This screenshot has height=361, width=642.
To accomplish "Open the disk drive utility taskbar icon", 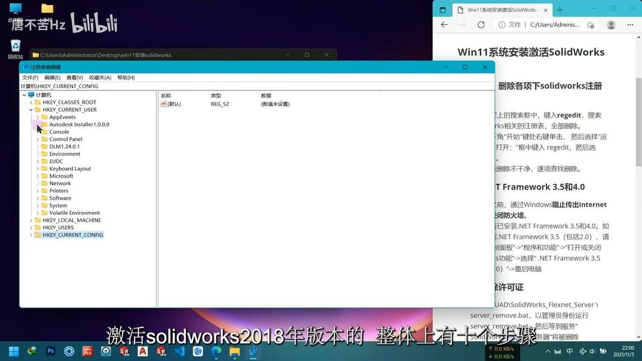I will 106,351.
